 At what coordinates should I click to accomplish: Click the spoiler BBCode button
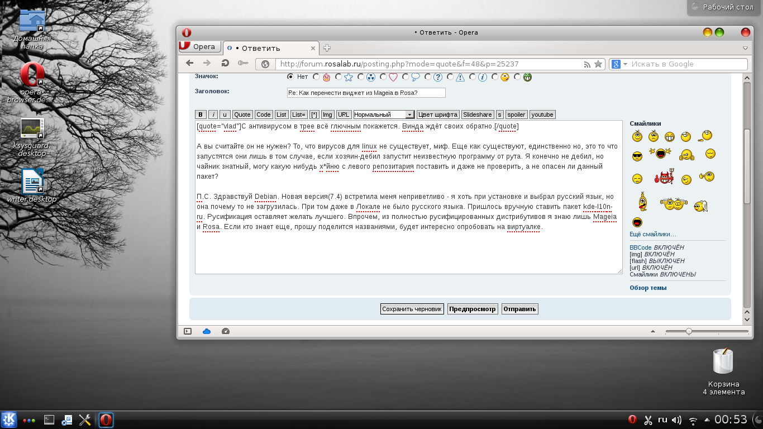(x=516, y=115)
